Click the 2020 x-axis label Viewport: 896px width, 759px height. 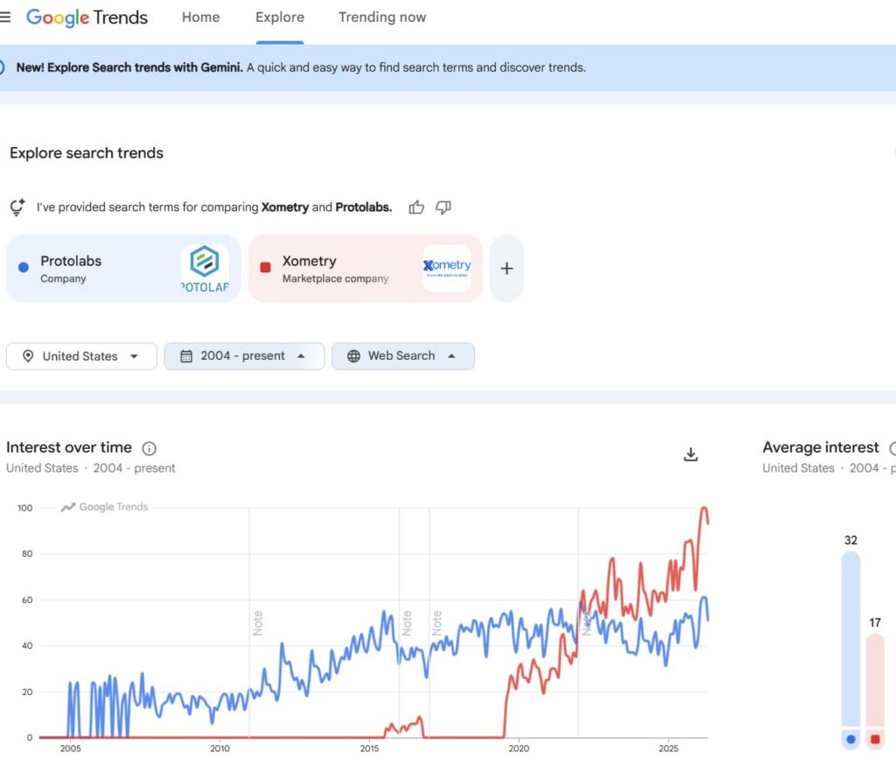[x=518, y=748]
